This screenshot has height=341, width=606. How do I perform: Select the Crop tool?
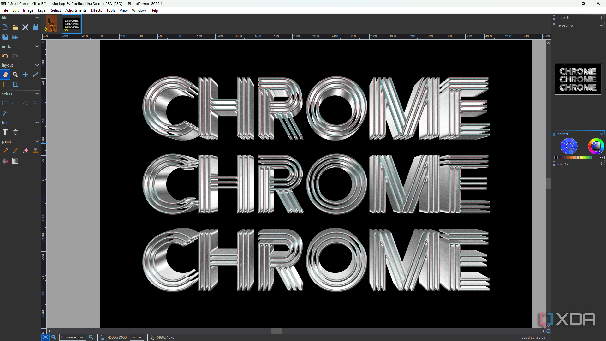pyautogui.click(x=15, y=85)
